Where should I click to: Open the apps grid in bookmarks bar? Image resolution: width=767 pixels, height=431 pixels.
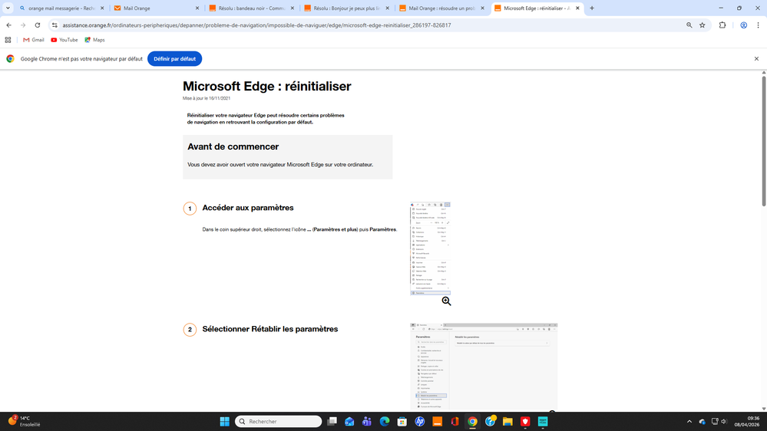coord(8,40)
